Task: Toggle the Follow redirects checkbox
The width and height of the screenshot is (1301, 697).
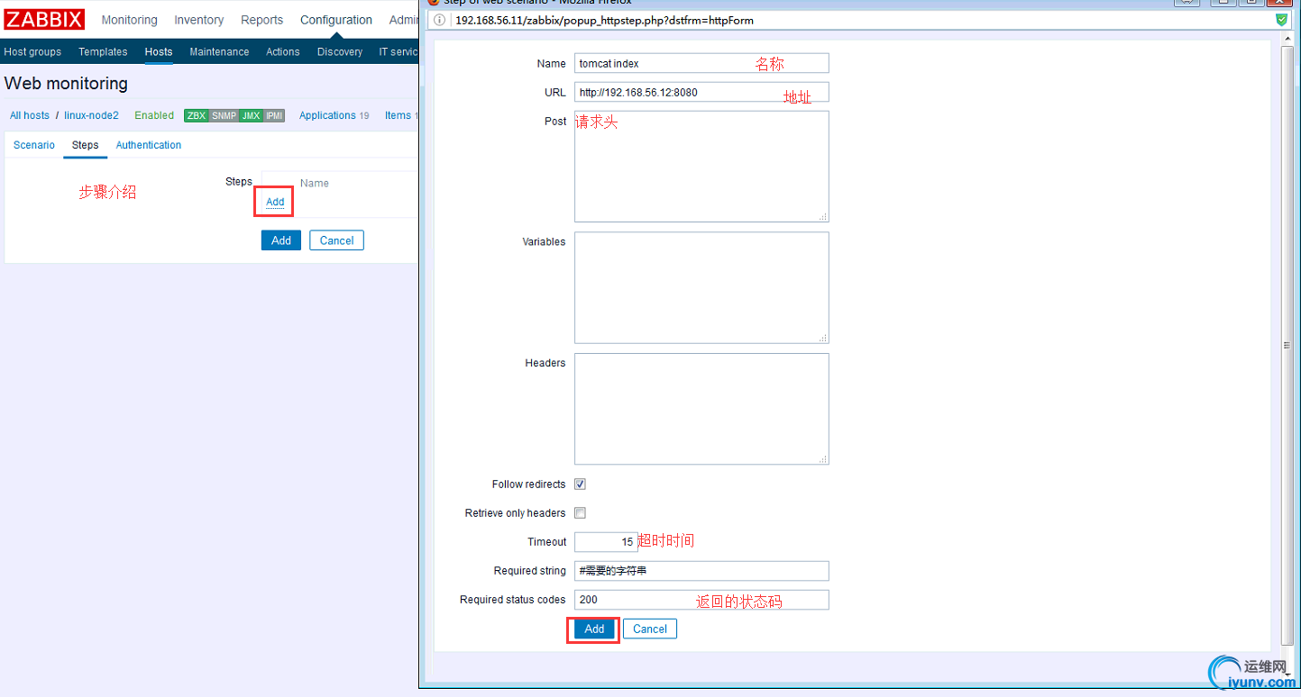Action: [x=581, y=484]
